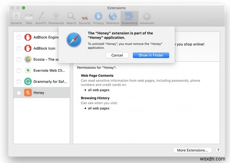Open More Extensions... button

click(x=193, y=150)
